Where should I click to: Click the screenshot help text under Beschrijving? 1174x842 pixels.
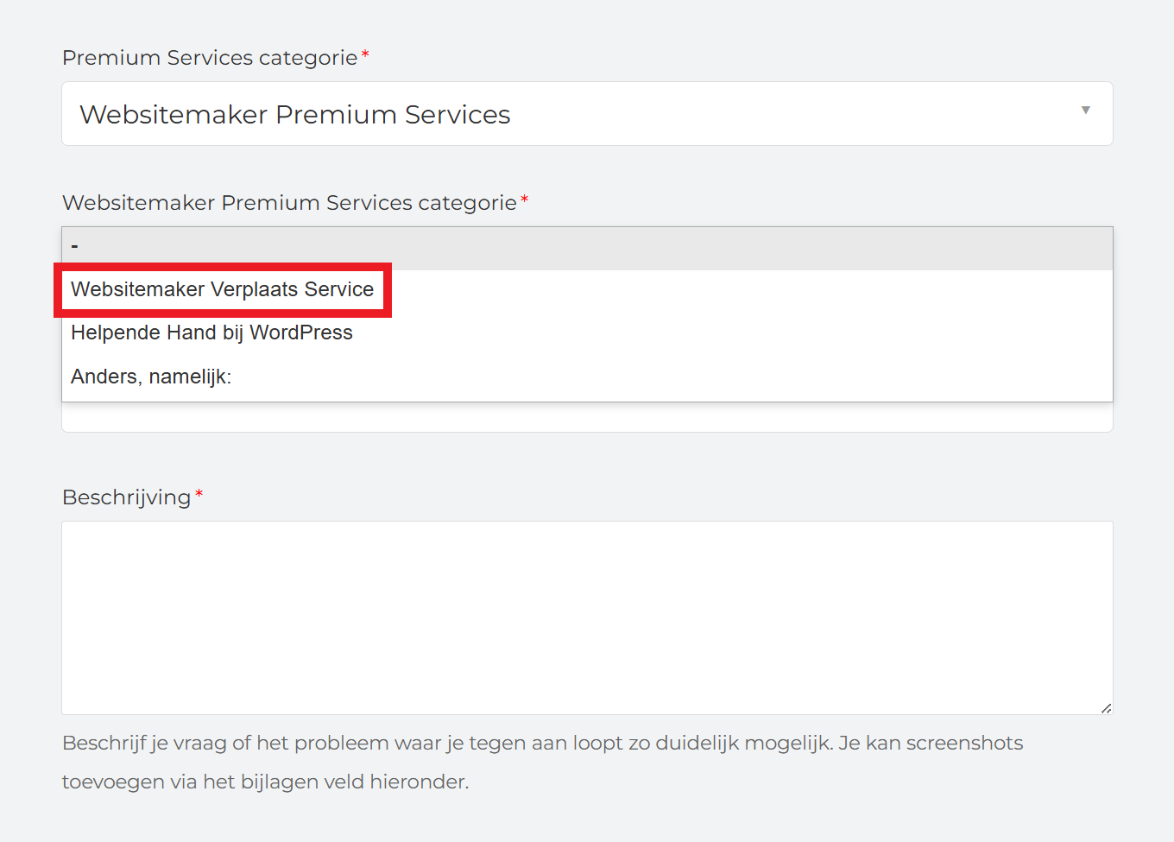542,762
